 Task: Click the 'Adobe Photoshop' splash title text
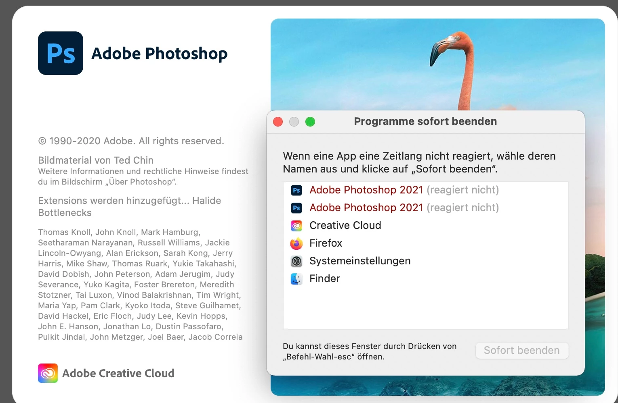click(160, 54)
